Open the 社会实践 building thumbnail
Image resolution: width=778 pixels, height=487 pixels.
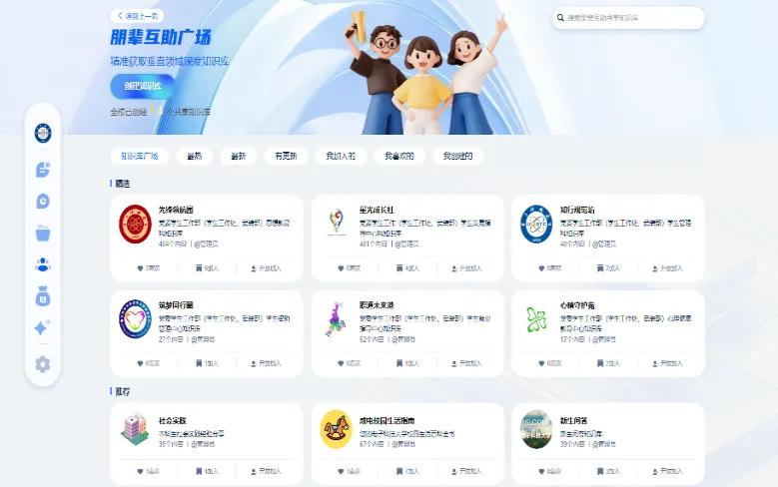135,428
